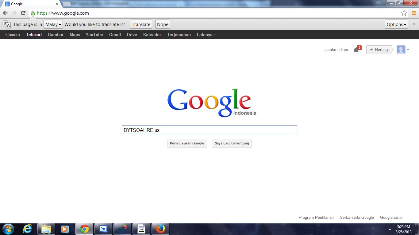Open Drive in the Google bar
Image resolution: width=419 pixels, height=235 pixels.
point(132,35)
